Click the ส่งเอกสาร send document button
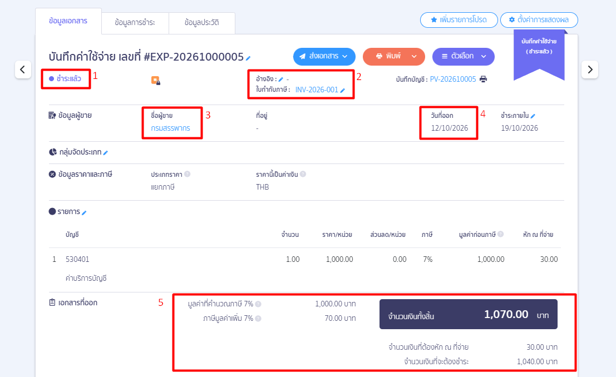Image resolution: width=616 pixels, height=377 pixels. [324, 57]
